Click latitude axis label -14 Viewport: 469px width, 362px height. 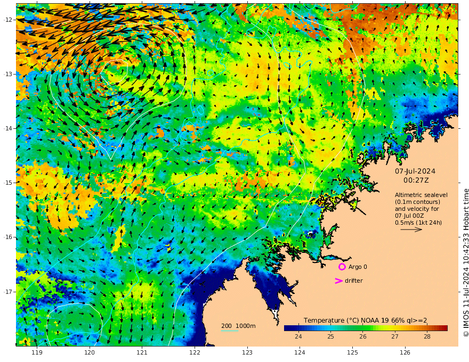(x=8, y=128)
